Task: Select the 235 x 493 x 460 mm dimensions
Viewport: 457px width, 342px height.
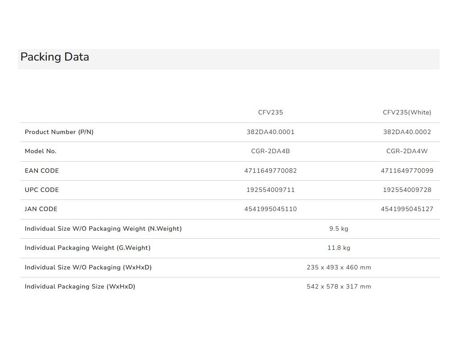Action: 339,268
